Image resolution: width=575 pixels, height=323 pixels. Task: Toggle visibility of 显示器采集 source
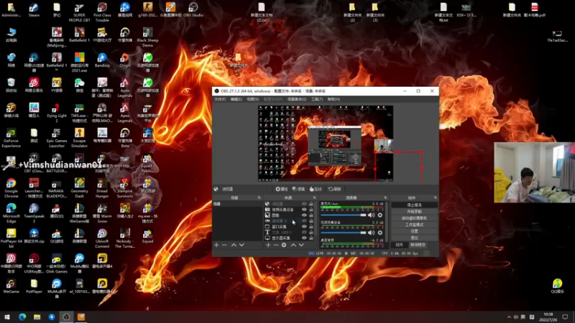point(304,238)
